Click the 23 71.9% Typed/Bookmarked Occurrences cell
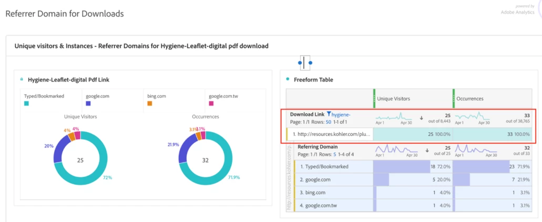 (492, 166)
